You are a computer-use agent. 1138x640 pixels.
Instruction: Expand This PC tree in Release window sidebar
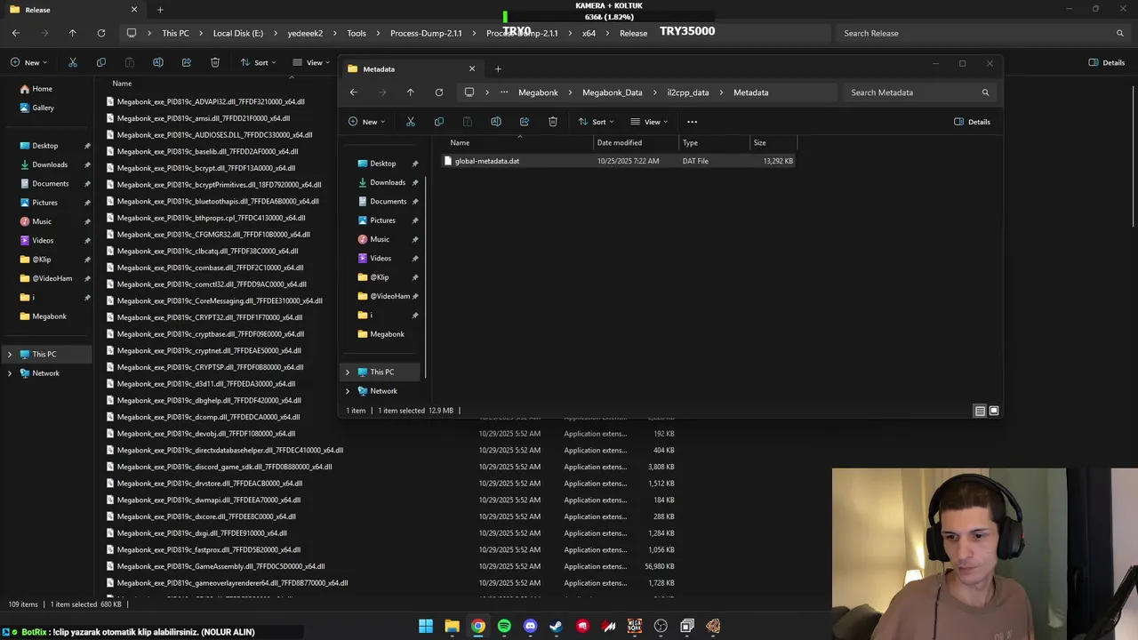click(x=10, y=355)
